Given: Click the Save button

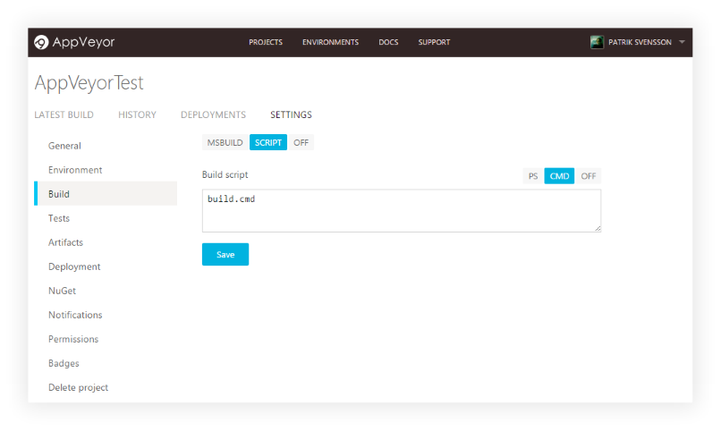Looking at the screenshot, I should pos(225,255).
